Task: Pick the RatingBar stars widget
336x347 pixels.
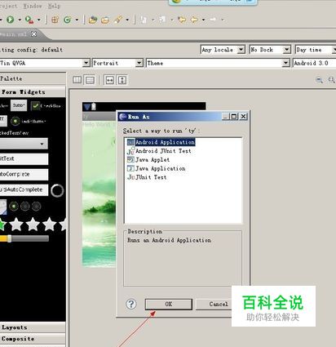Action: [x=33, y=225]
